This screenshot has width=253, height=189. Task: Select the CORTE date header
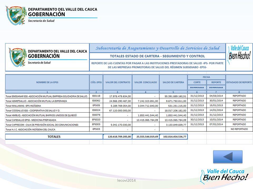click(x=197, y=82)
